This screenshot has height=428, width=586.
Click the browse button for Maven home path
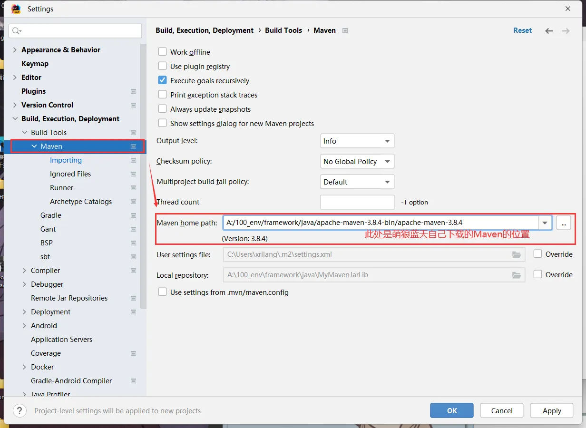(563, 223)
